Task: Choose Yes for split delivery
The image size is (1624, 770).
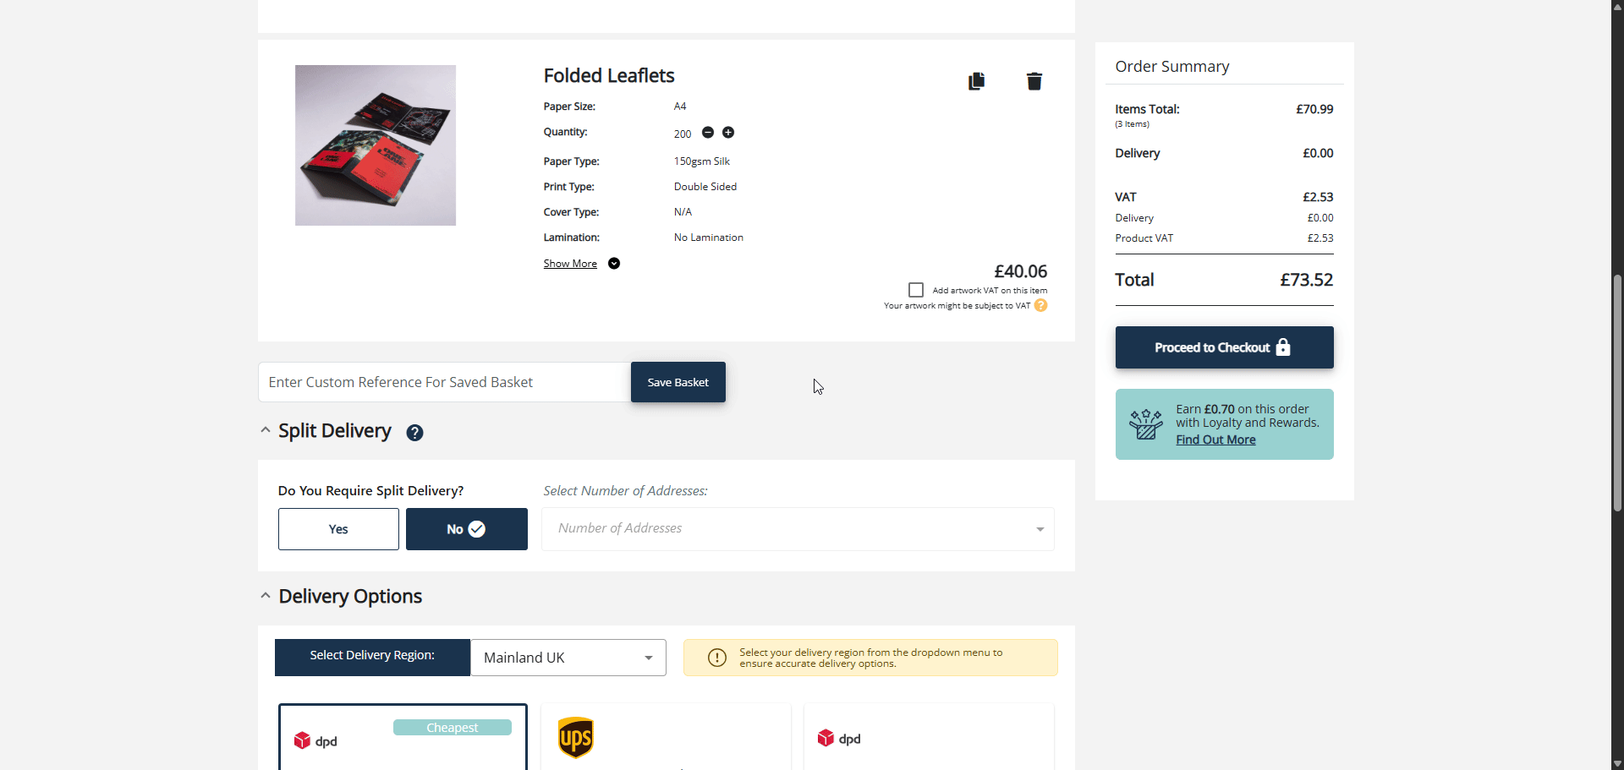Action: (338, 529)
